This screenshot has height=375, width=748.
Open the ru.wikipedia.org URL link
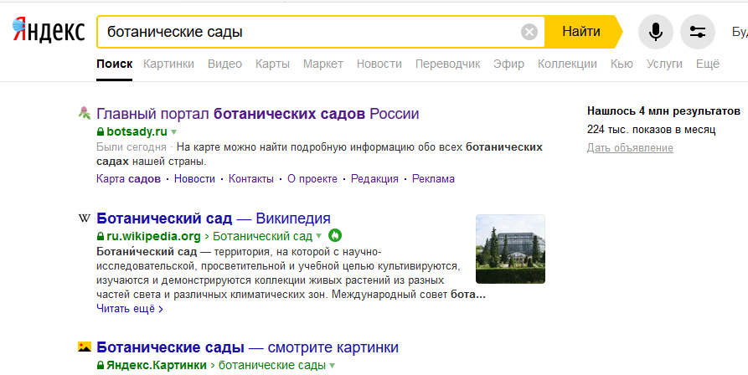click(153, 236)
